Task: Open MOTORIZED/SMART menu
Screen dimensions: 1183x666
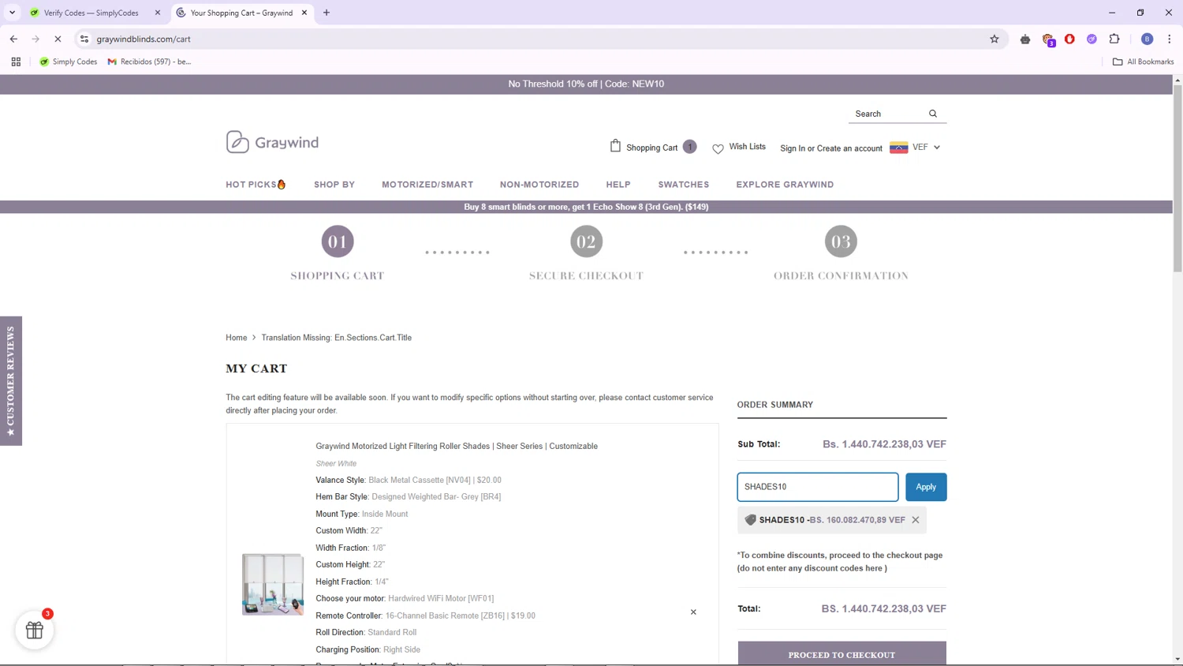Action: [427, 185]
